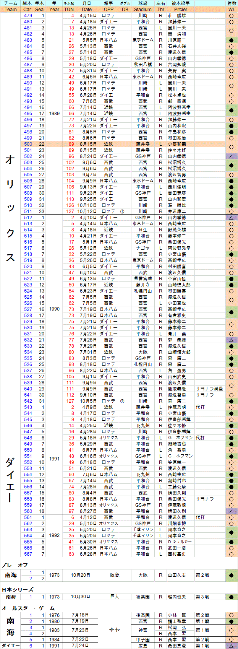238x649 pixels.
Task: Select the Team column header
Action: (11, 9)
